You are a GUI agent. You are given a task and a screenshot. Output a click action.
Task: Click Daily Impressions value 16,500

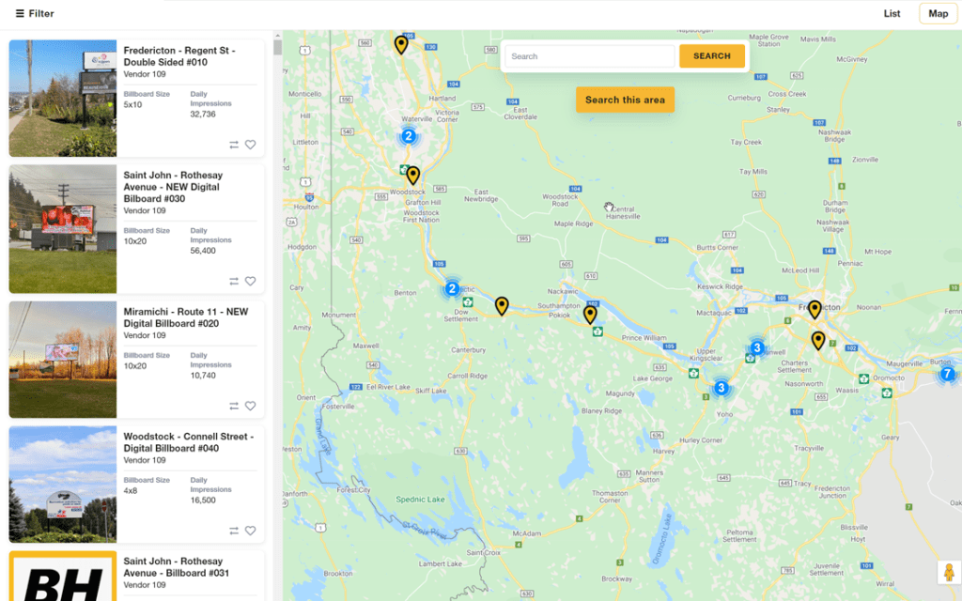[203, 500]
